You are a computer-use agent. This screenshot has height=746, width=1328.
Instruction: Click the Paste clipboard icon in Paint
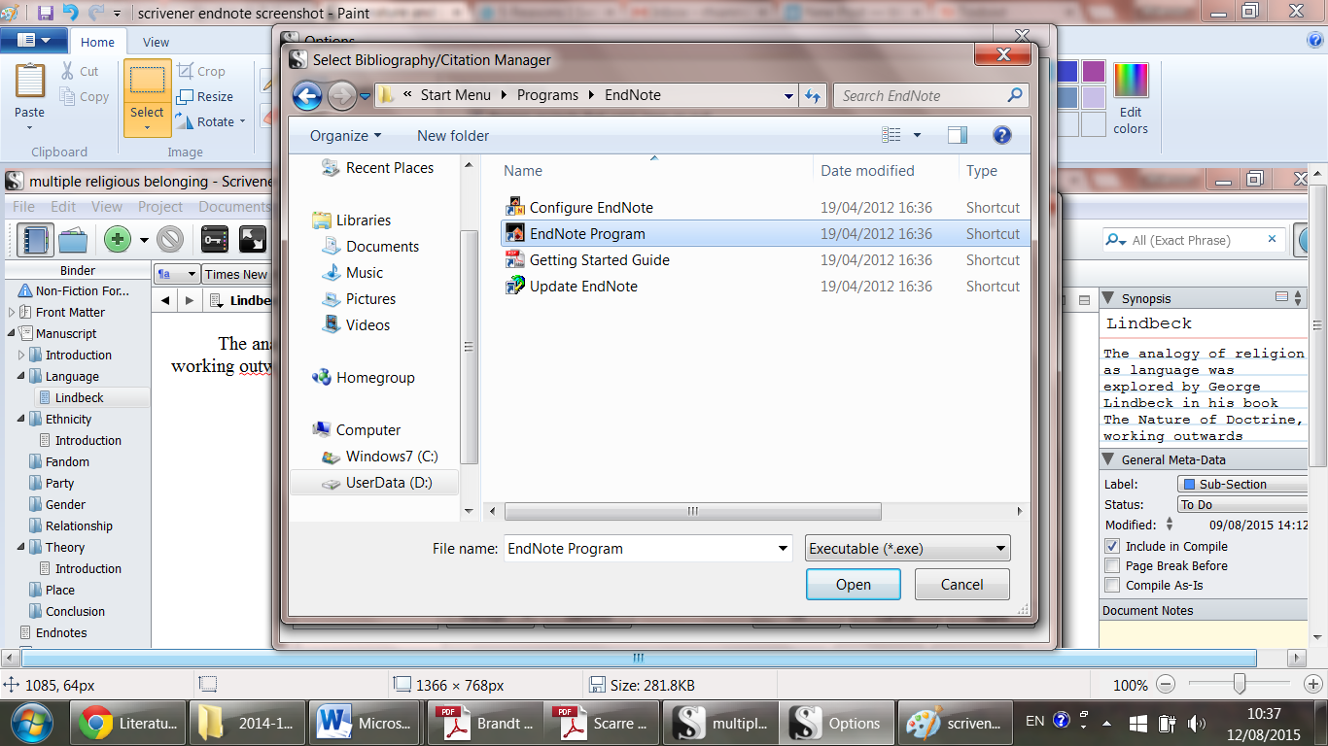30,81
